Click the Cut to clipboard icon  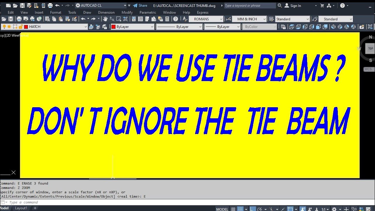[x=47, y=19]
